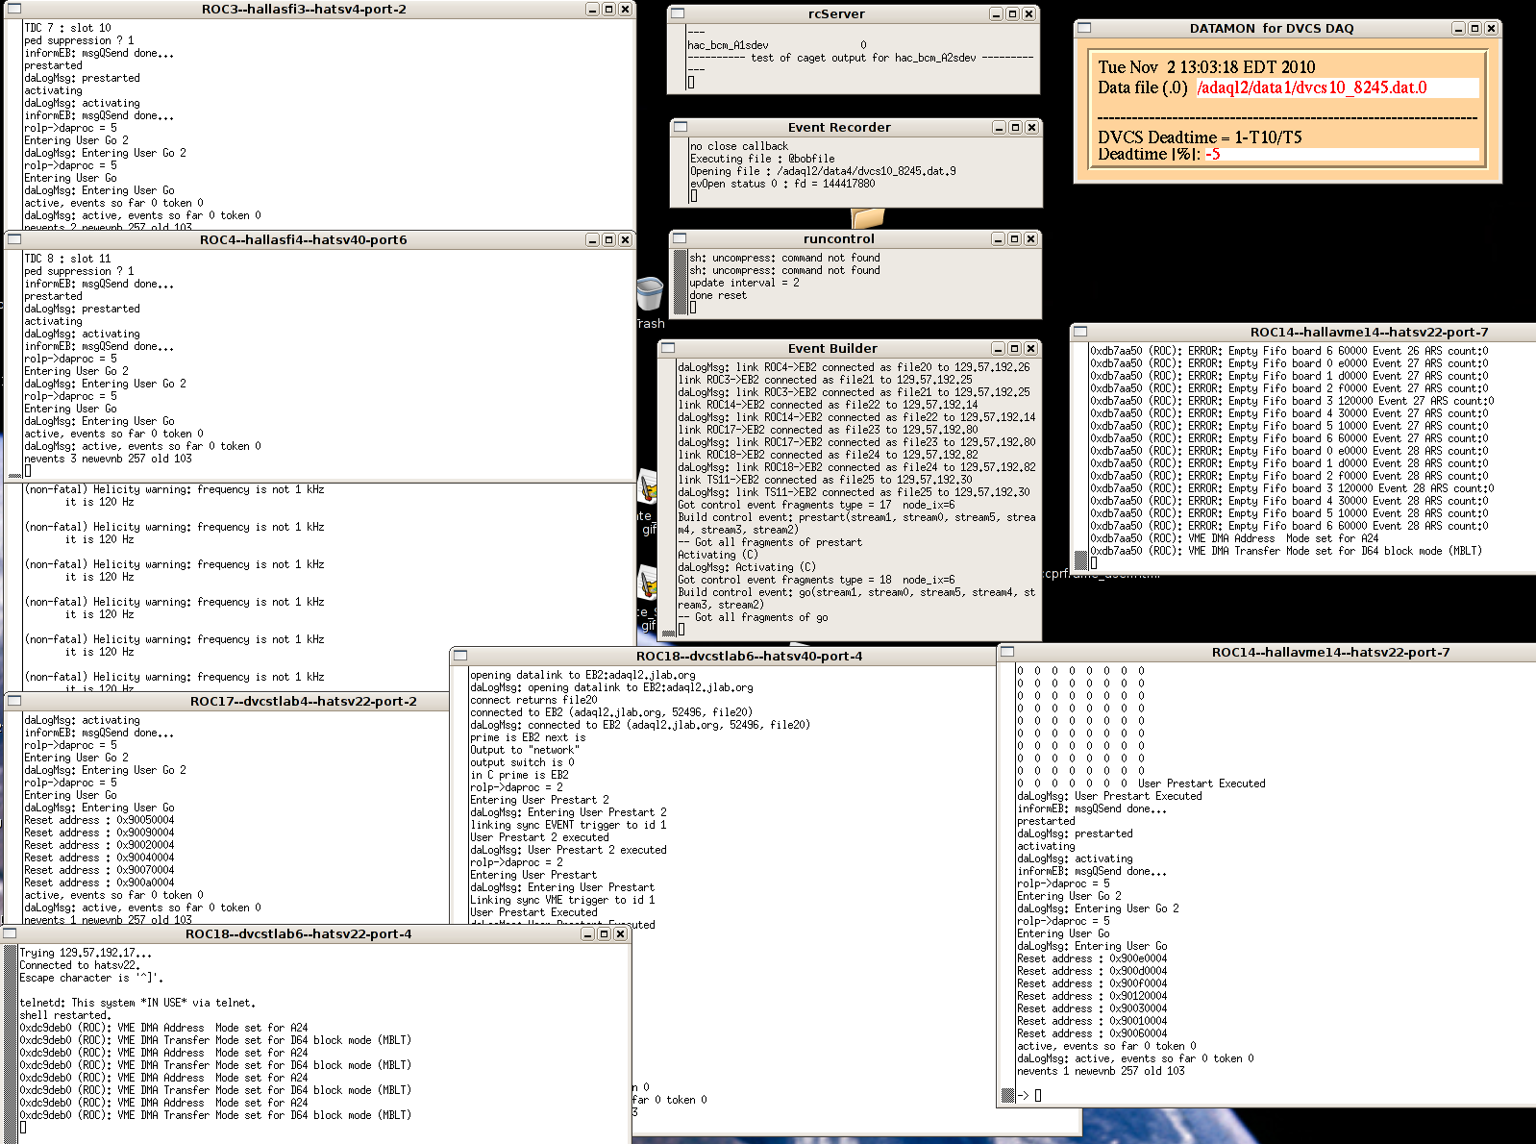Viewport: 1536px width, 1144px height.
Task: Minimize the Event Recorder window
Action: coord(999,127)
